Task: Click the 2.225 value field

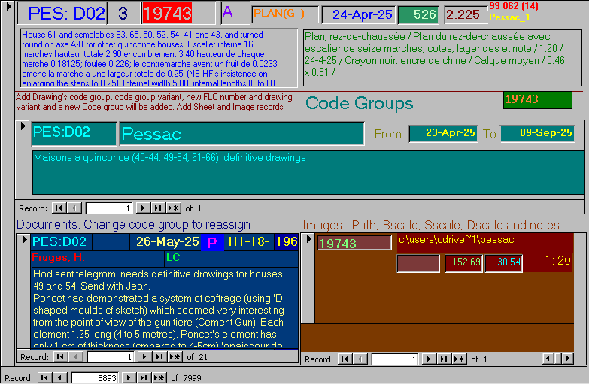Action: tap(466, 14)
